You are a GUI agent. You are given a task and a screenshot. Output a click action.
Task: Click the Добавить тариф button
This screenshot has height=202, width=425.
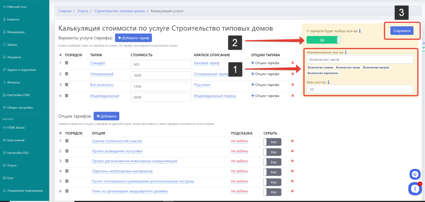[x=133, y=38]
